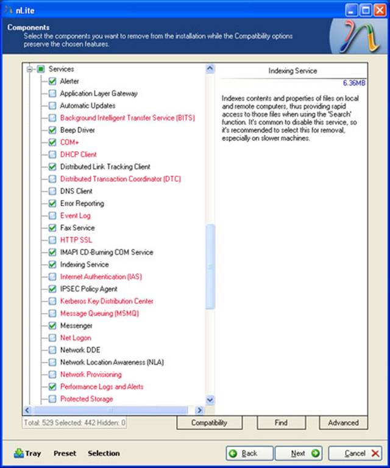The image size is (390, 468).
Task: Toggle the Messenger service checkbox
Action: 52,325
